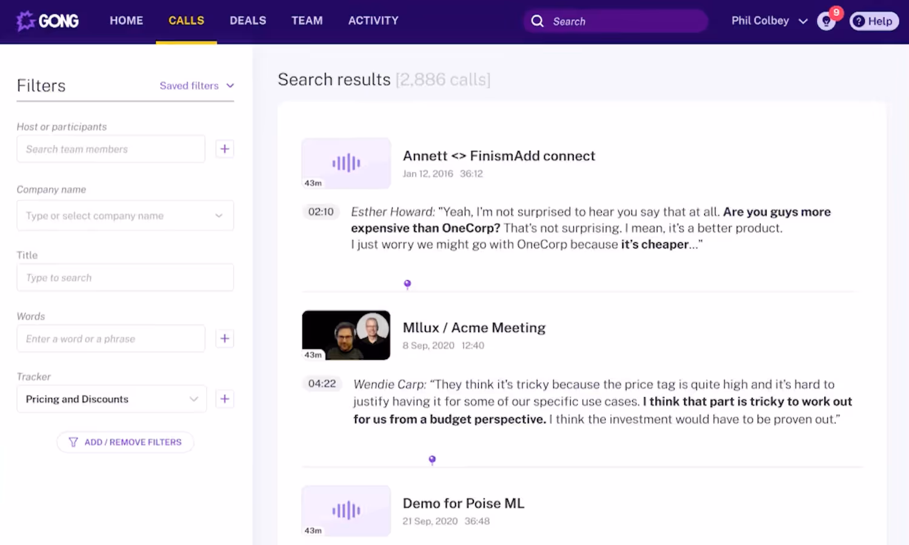Open the Demo for Poise ML call
Screen dimensions: 909x545
coord(464,504)
